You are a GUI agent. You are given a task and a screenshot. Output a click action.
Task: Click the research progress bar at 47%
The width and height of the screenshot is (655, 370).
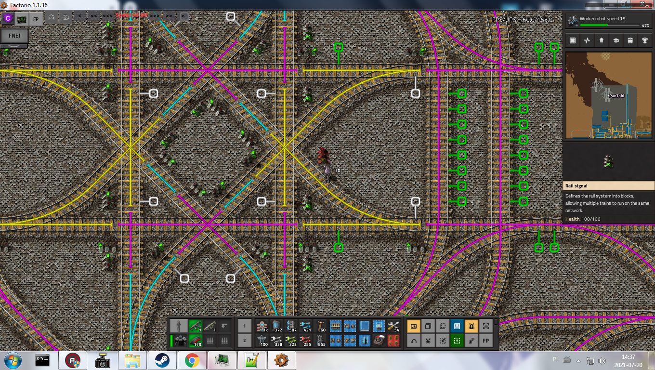(x=609, y=26)
